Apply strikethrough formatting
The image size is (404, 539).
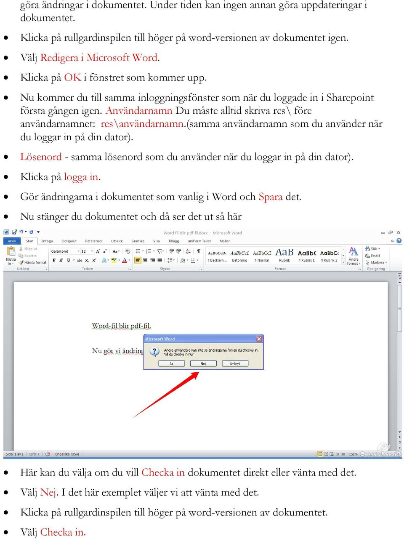[x=80, y=260]
